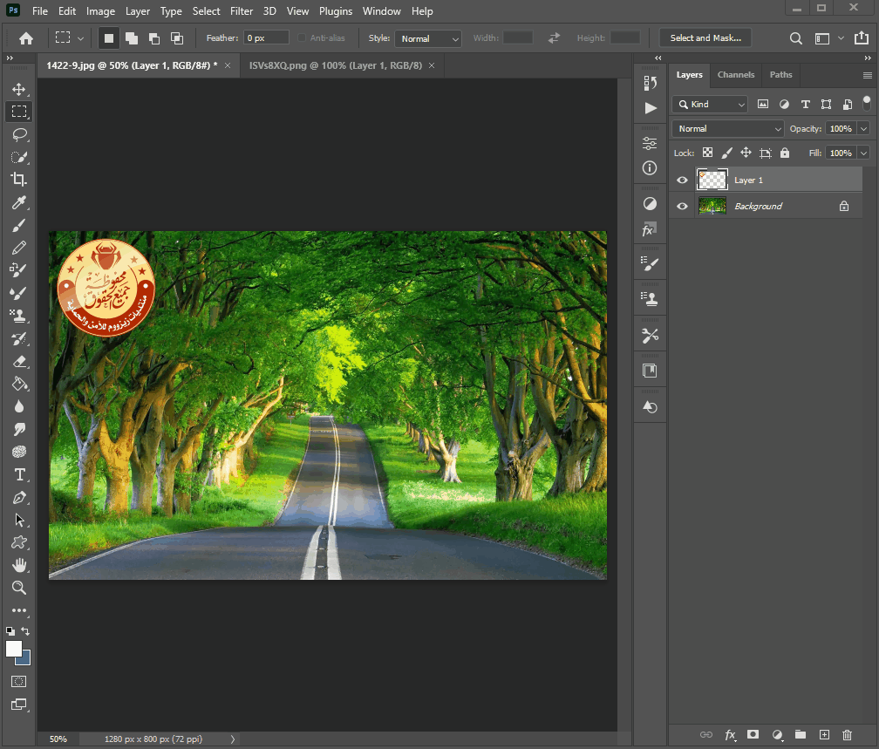Viewport: 879px width, 749px height.
Task: Select the Brush tool
Action: [19, 225]
